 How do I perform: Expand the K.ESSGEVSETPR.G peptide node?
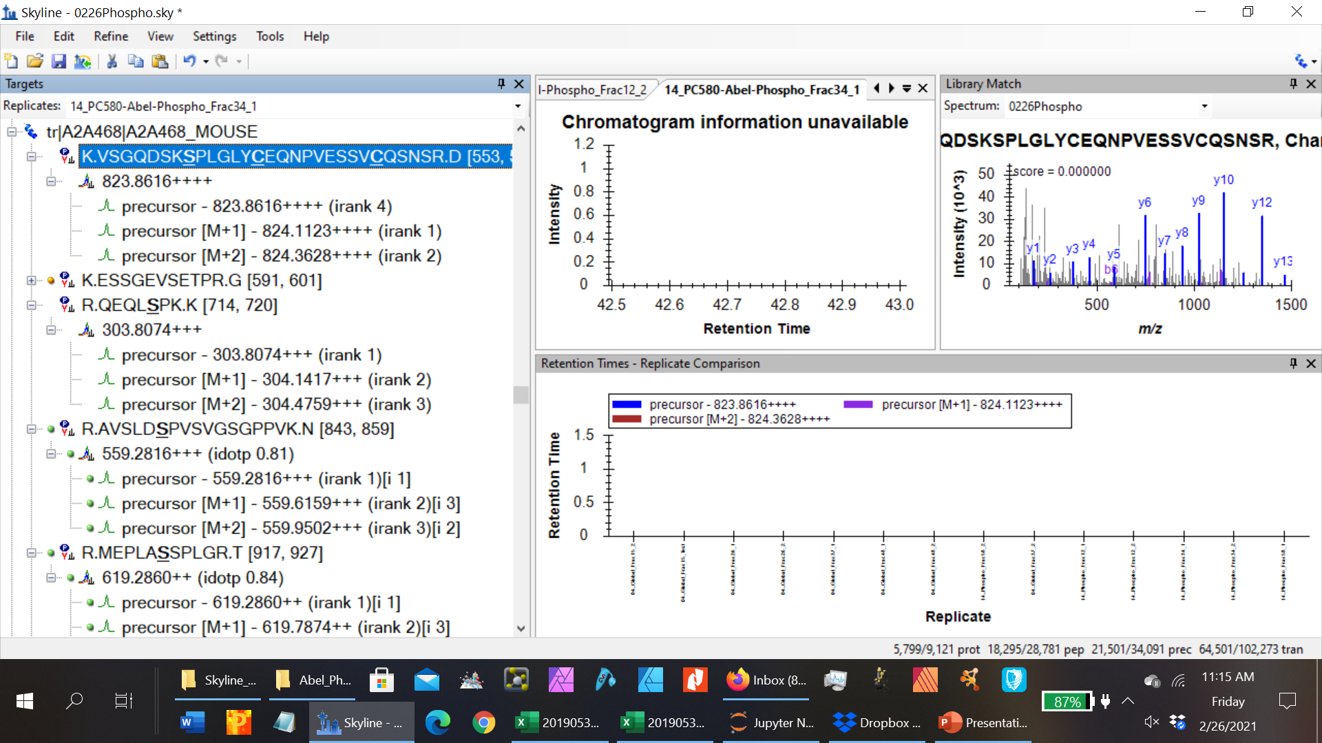coord(31,281)
